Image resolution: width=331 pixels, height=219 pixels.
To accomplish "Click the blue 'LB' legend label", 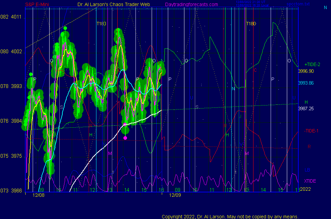I will (x=307, y=170).
